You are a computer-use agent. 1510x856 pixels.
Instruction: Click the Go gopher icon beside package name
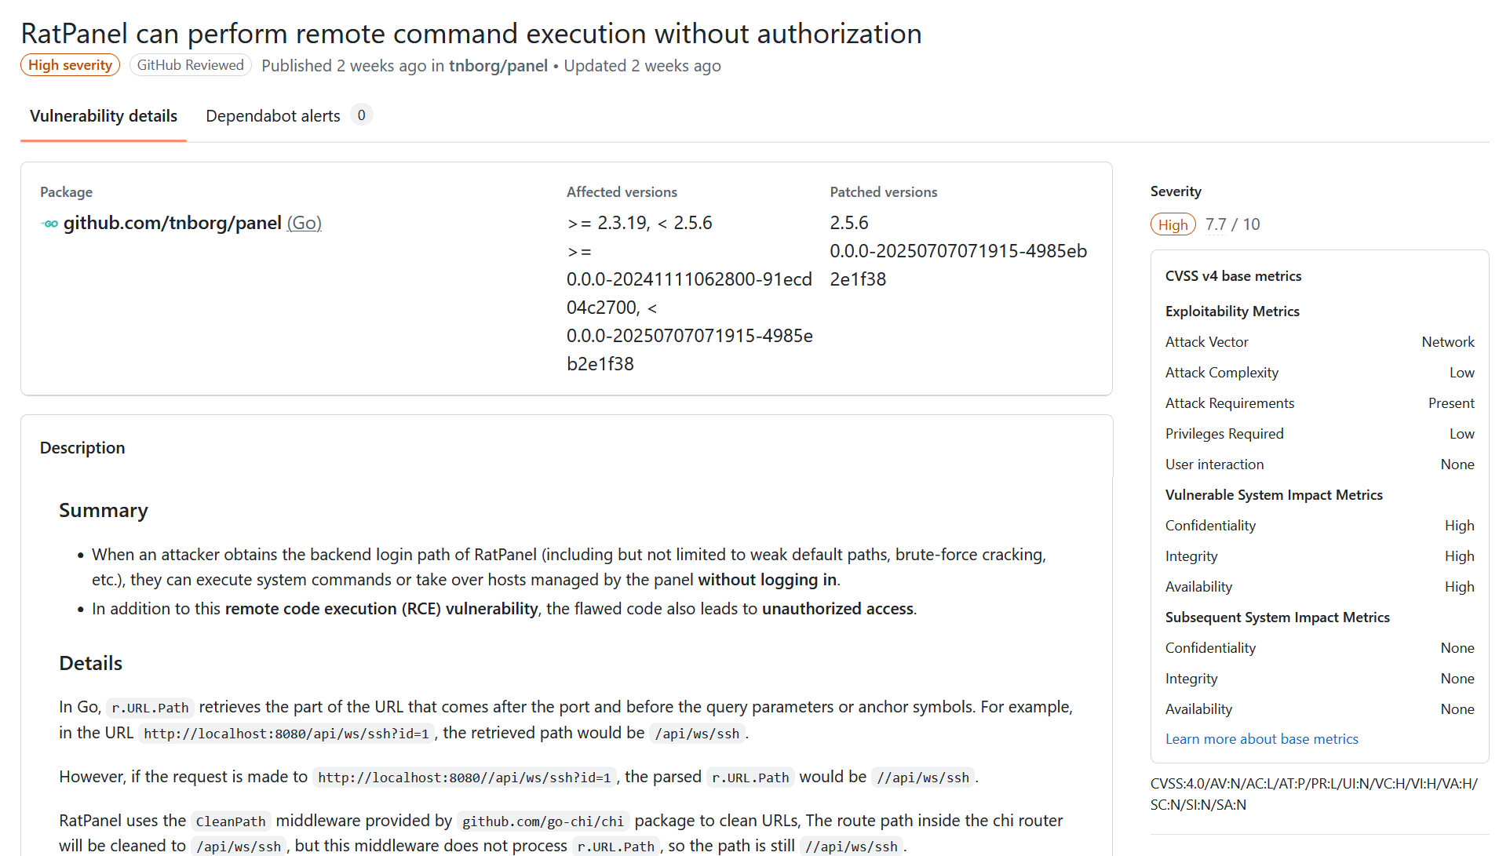point(49,224)
